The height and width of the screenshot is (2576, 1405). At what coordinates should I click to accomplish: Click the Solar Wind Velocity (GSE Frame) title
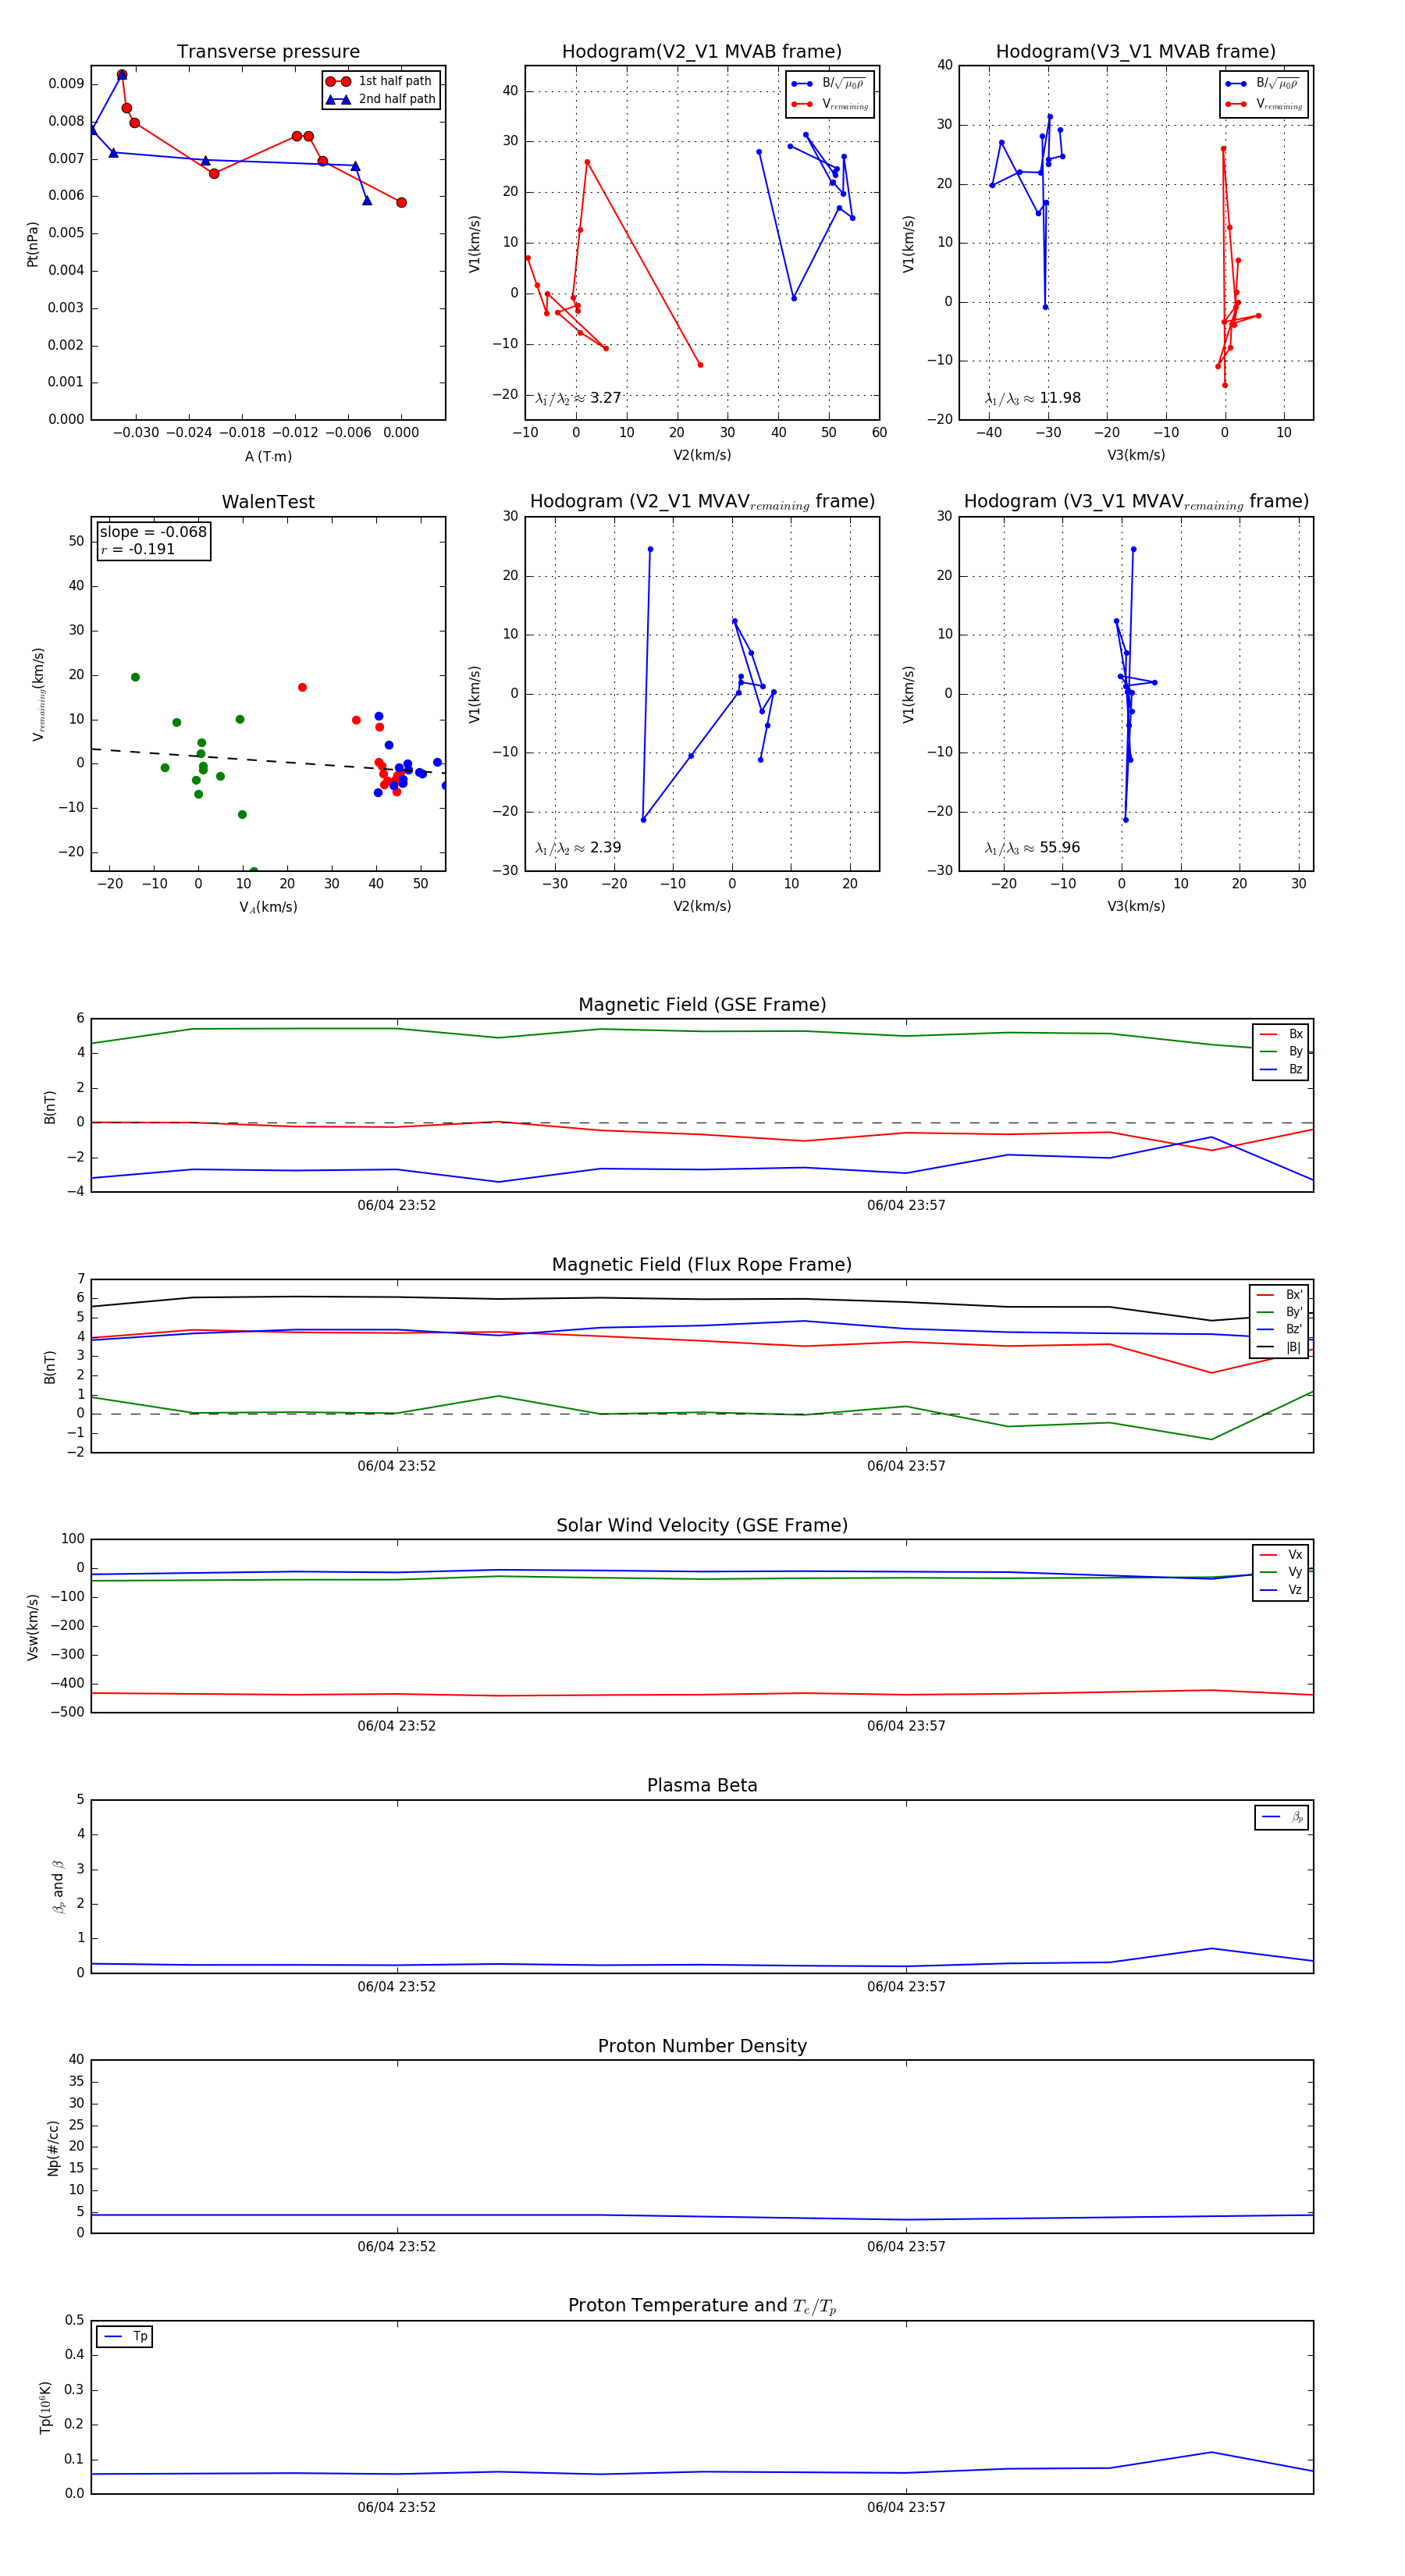701,1526
